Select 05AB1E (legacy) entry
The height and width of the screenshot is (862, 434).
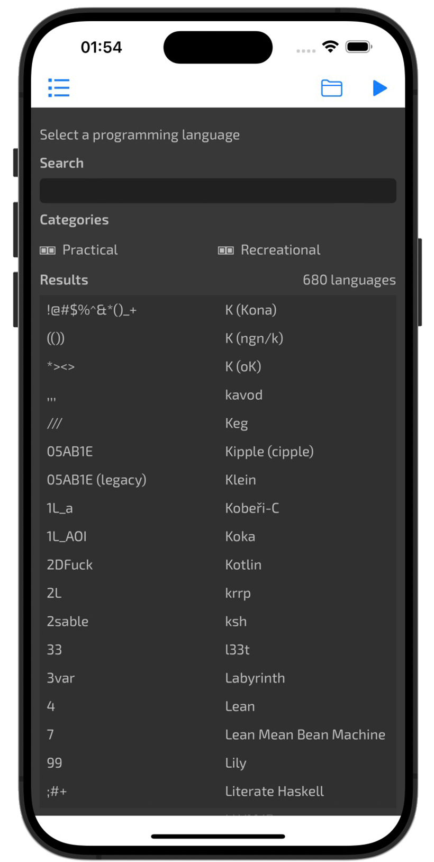coord(96,480)
